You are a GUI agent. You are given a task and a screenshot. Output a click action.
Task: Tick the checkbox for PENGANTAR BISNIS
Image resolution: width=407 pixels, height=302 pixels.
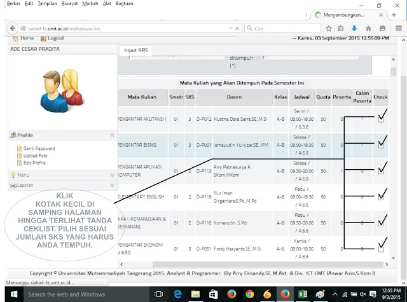tap(381, 146)
